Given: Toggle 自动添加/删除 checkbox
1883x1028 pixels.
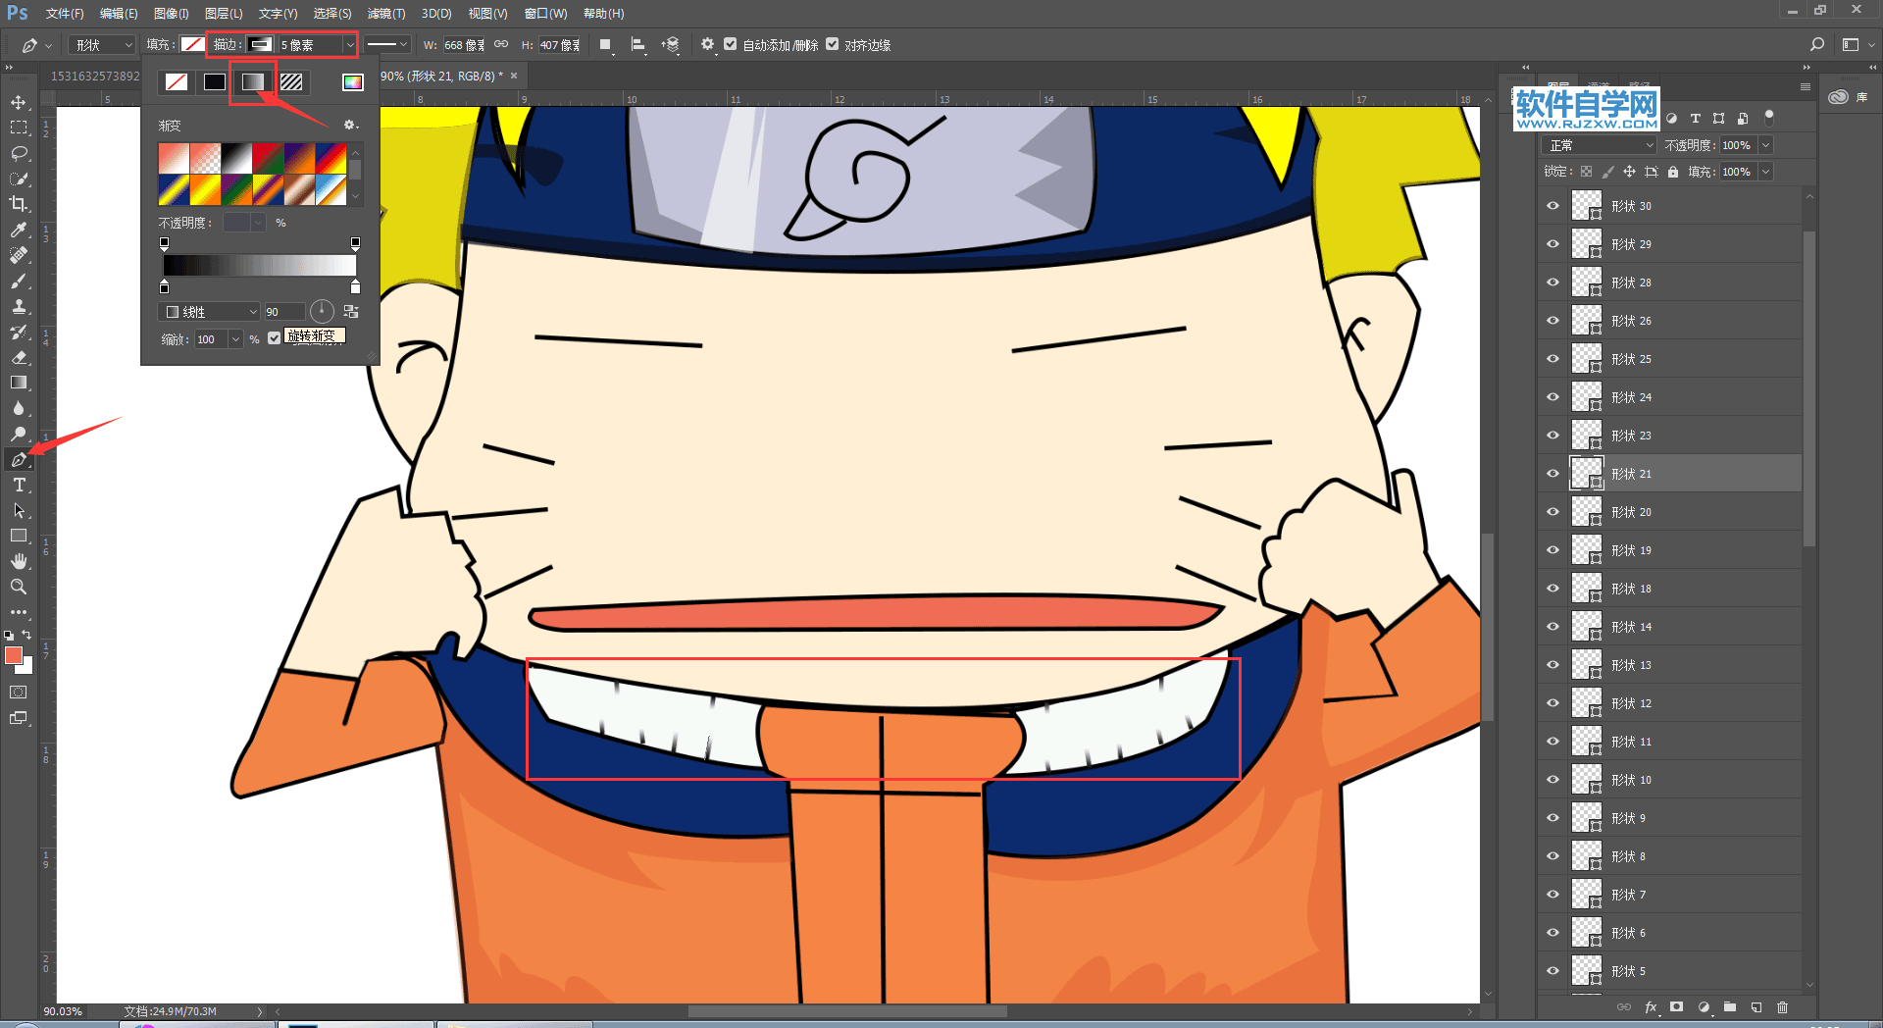Looking at the screenshot, I should (x=731, y=44).
